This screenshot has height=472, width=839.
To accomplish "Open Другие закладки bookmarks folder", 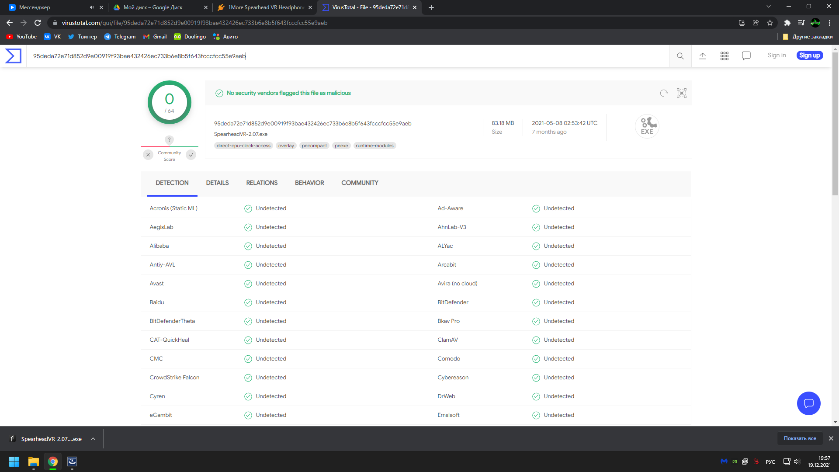I will point(808,37).
